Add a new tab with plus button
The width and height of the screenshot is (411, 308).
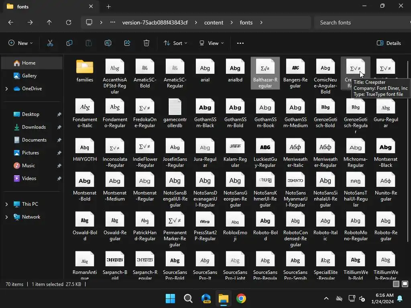[x=108, y=6]
